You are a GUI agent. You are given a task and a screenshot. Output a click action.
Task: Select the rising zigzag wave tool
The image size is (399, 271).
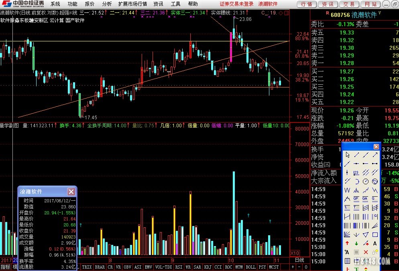coord(366,190)
